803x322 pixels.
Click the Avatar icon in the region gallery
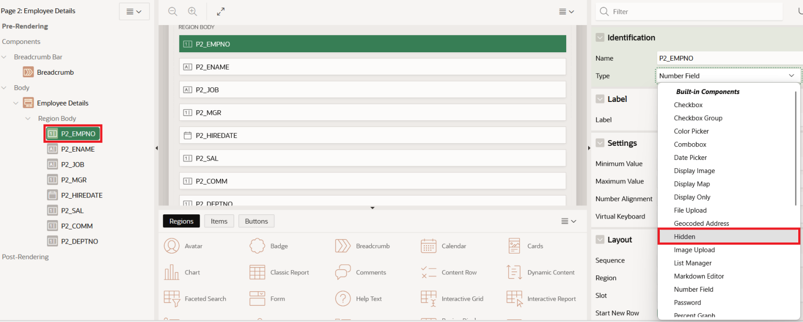coord(172,246)
